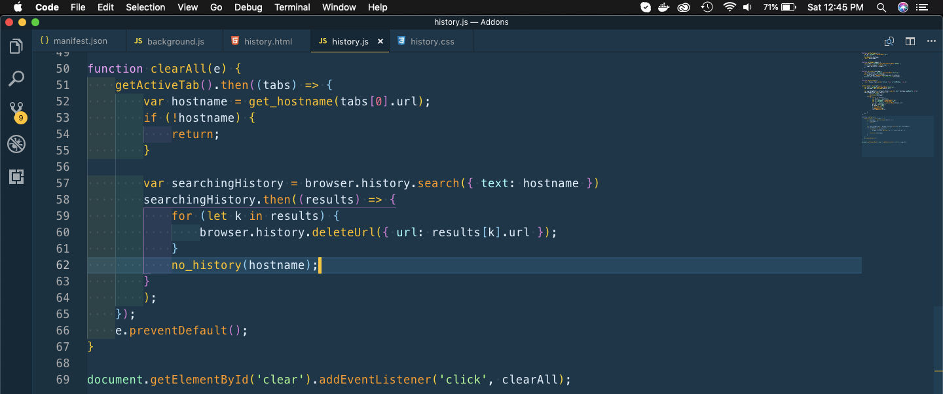The width and height of the screenshot is (943, 394).
Task: Open the Debug menu in menu bar
Action: [248, 7]
